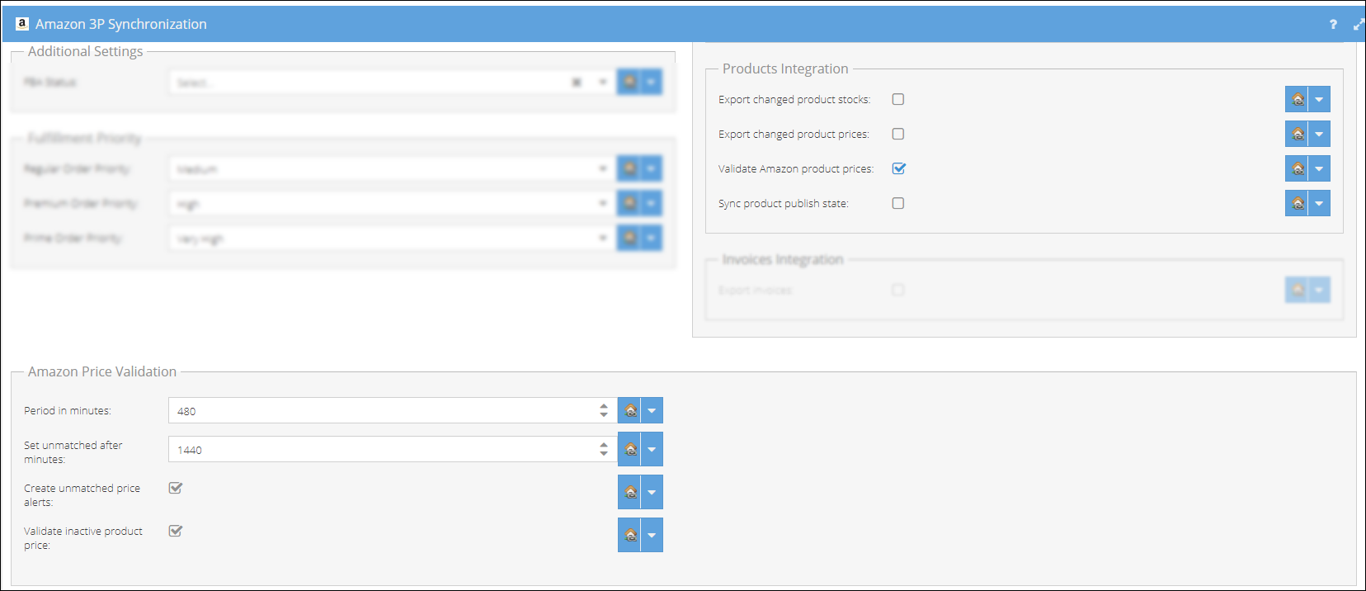Click the expand window arrows icon
This screenshot has width=1366, height=591.
[1358, 25]
